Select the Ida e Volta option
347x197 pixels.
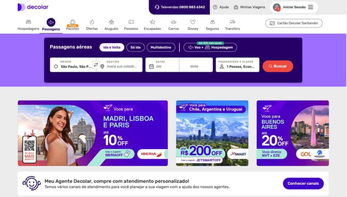click(112, 47)
